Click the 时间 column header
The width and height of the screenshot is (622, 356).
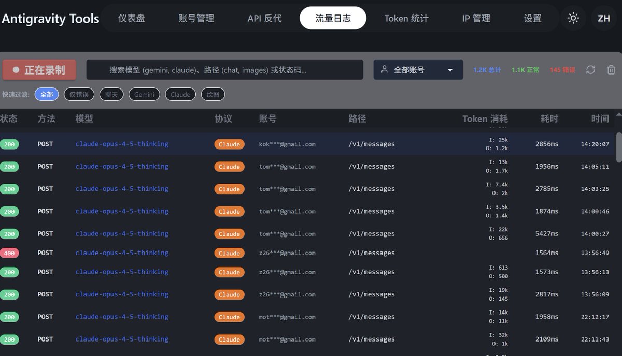pyautogui.click(x=600, y=118)
